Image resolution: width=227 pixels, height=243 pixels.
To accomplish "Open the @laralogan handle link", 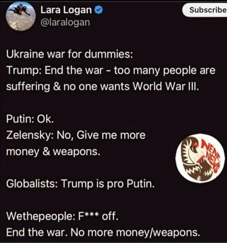I will tap(65, 22).
